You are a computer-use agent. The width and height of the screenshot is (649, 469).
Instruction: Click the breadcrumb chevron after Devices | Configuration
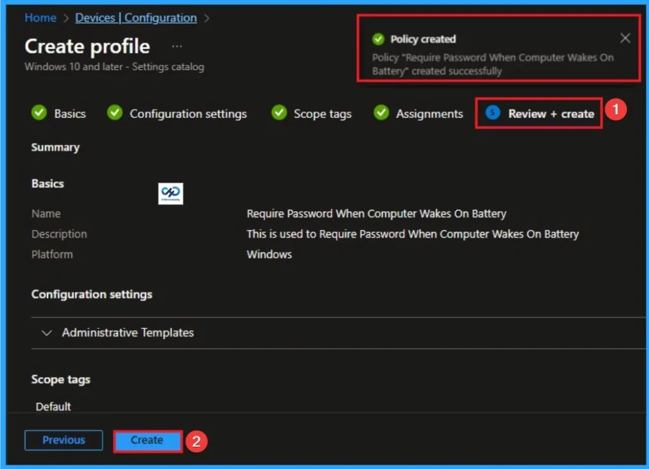pyautogui.click(x=207, y=18)
